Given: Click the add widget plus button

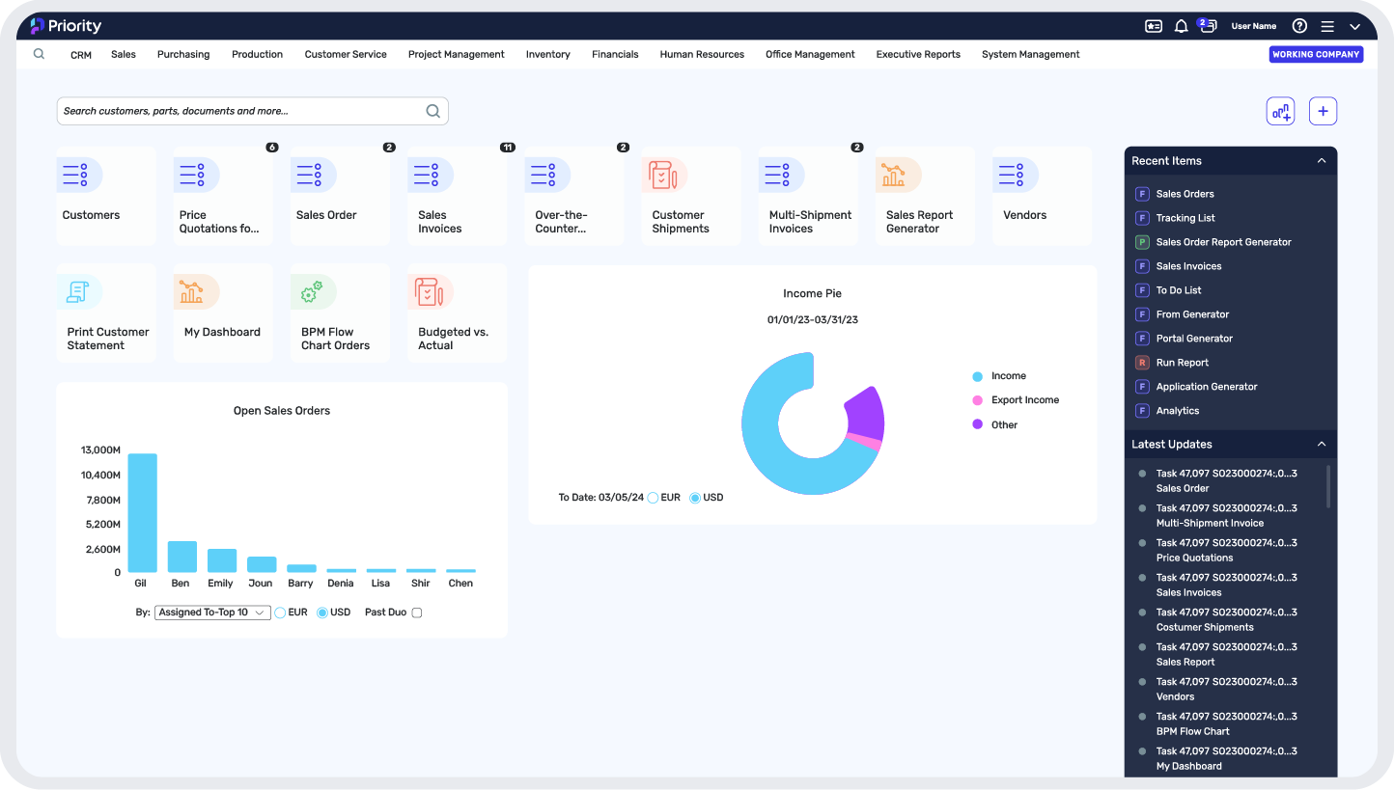Looking at the screenshot, I should 1323,111.
